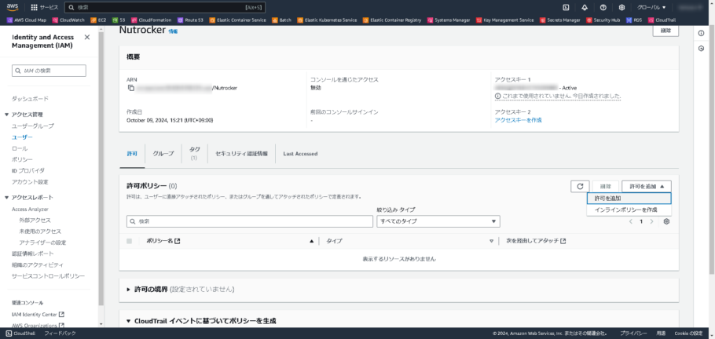Open the settings gear in header
Image resolution: width=715 pixels, height=339 pixels.
(621, 7)
